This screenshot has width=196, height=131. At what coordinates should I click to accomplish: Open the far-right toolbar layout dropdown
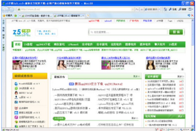click(191, 9)
